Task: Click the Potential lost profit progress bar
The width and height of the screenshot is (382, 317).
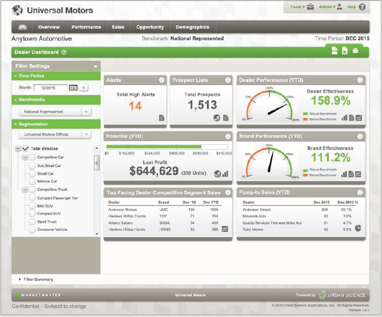Action: click(x=167, y=146)
